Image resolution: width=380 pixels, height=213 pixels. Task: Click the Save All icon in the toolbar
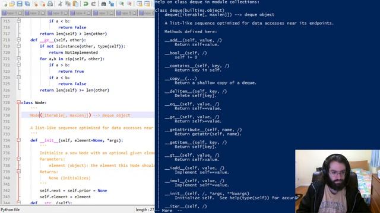27,4
